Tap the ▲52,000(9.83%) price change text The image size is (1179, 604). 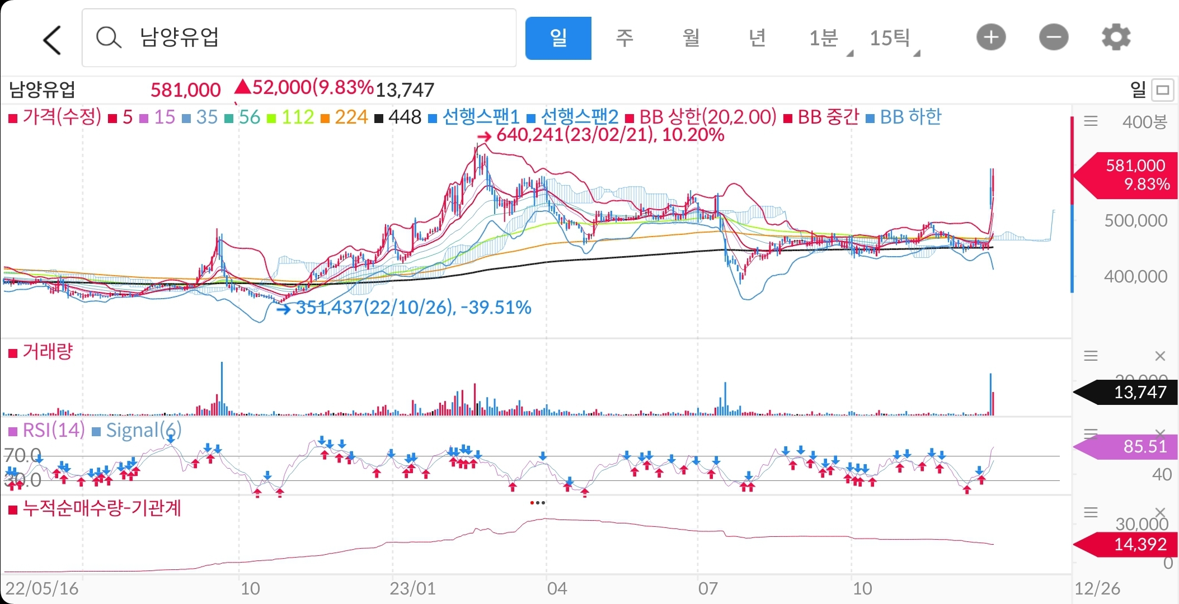pos(304,88)
